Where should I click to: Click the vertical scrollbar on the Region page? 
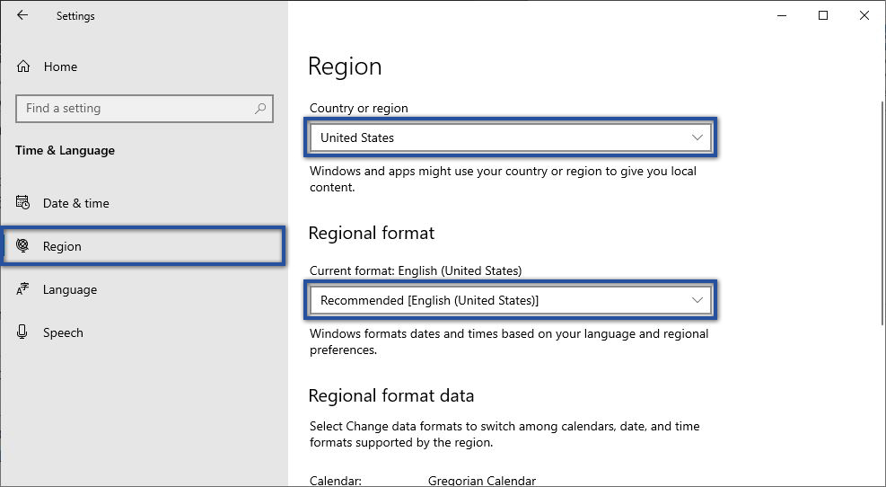[x=882, y=216]
